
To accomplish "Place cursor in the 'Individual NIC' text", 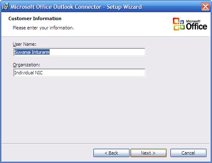I will point(29,73).
